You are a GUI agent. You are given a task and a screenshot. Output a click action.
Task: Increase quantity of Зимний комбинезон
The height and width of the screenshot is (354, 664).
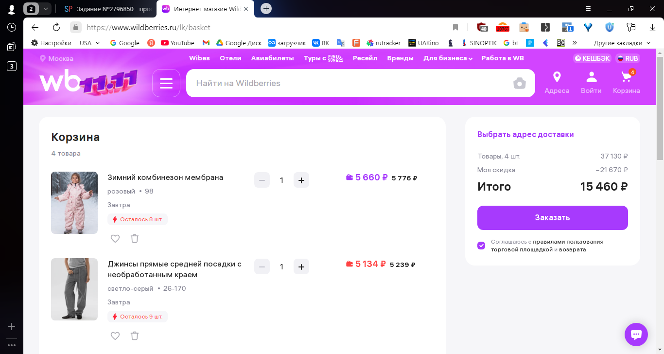[301, 180]
